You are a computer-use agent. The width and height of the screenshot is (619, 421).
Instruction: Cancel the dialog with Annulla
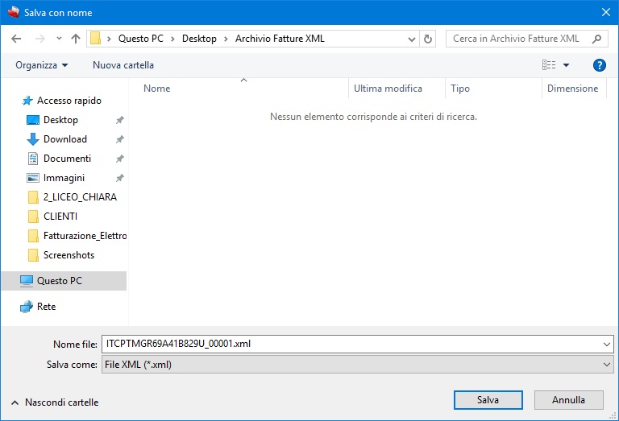tap(568, 400)
